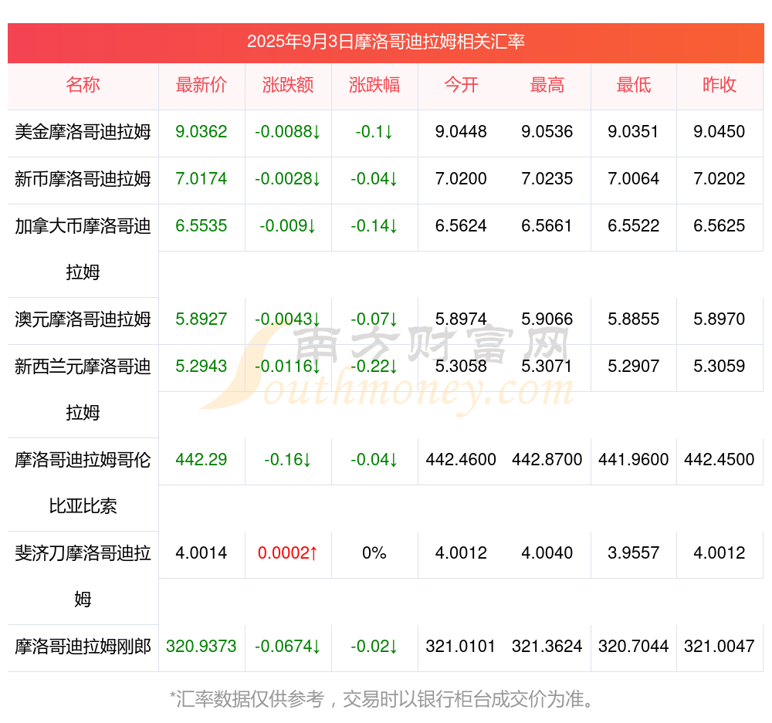The height and width of the screenshot is (723, 772).
Task: Select the 涨跌幅 column header
Action: [x=374, y=85]
